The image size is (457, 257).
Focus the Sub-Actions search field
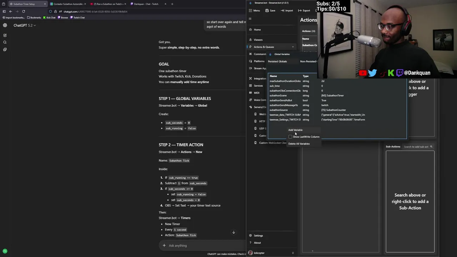[416, 147]
